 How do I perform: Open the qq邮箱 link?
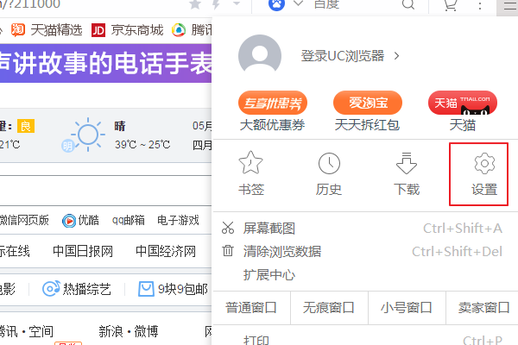128,220
